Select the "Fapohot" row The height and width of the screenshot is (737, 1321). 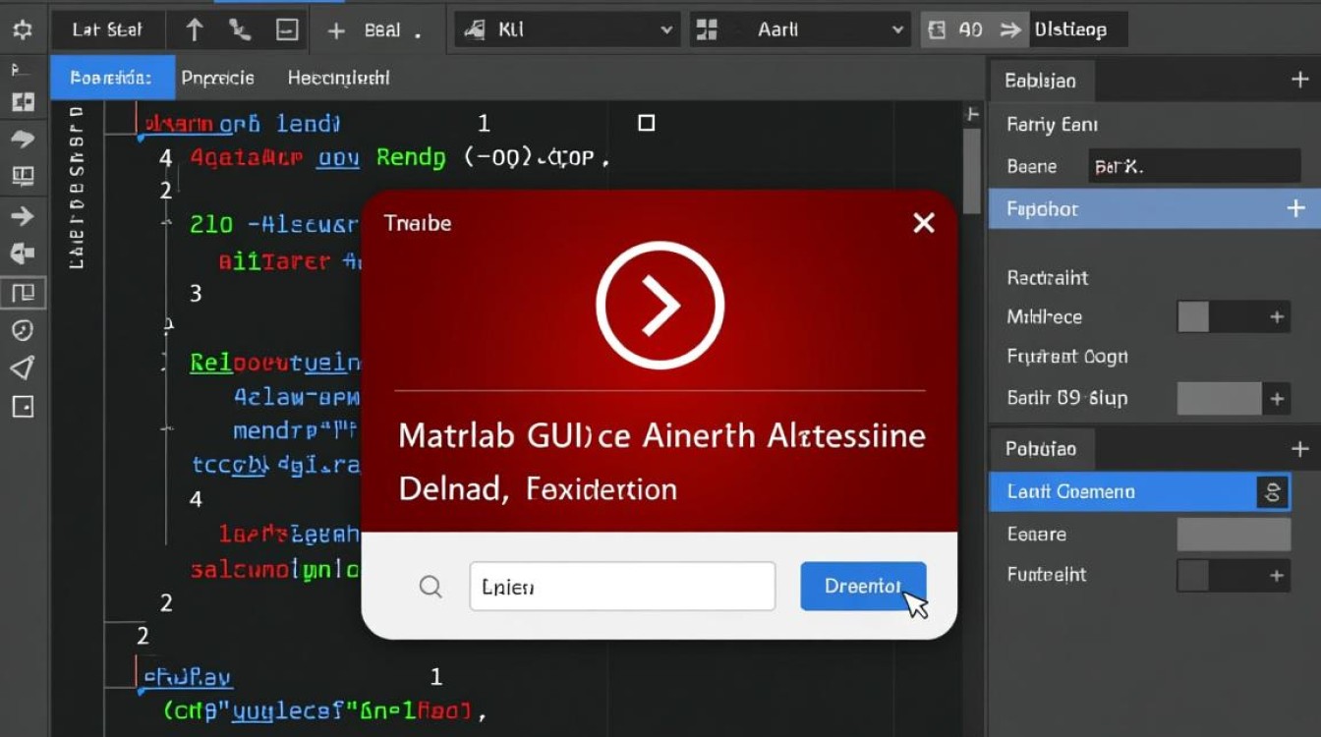coord(1154,208)
